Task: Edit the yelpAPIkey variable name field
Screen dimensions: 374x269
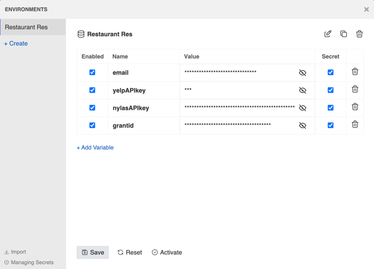Action: 144,91
